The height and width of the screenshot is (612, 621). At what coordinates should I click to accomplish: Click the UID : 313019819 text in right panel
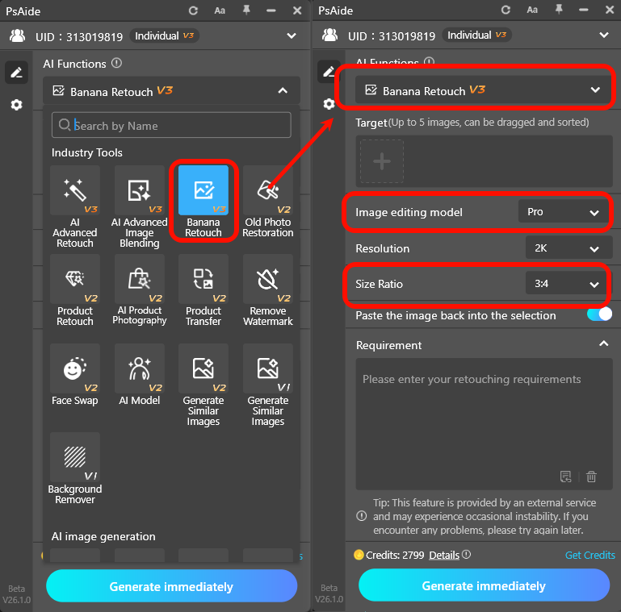pyautogui.click(x=392, y=36)
